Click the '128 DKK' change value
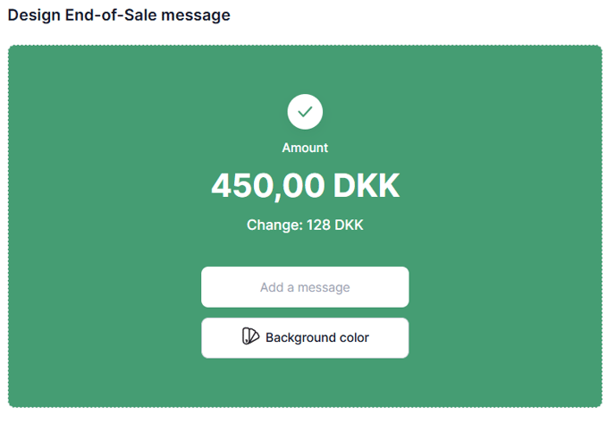615x425 pixels. tap(335, 225)
